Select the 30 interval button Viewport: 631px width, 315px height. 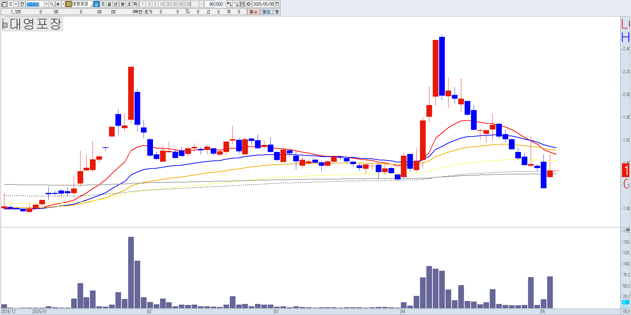(174, 4)
